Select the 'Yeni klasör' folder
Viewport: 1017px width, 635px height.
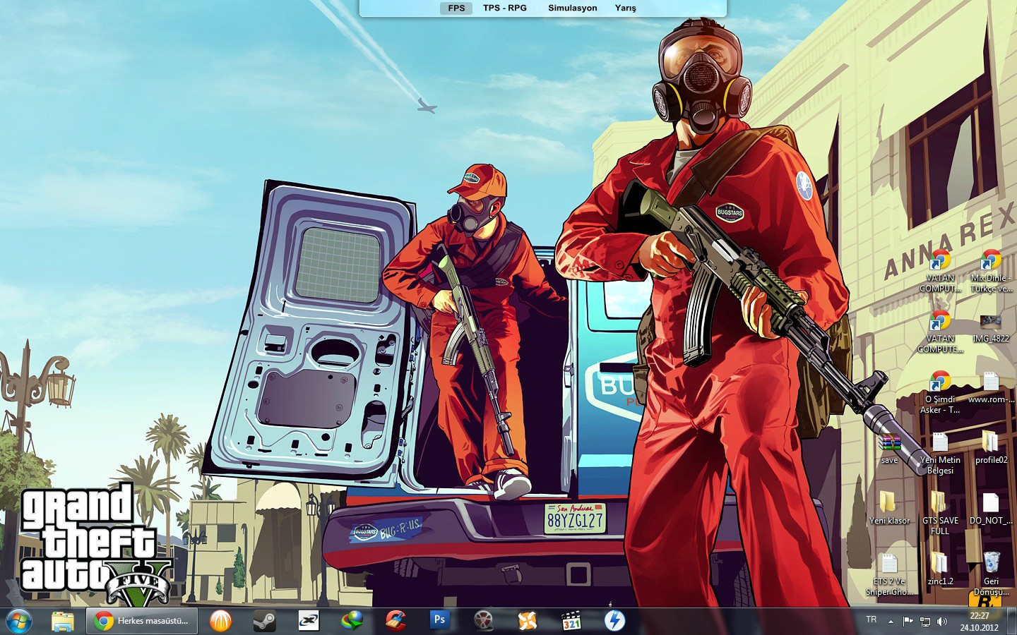[x=890, y=509]
